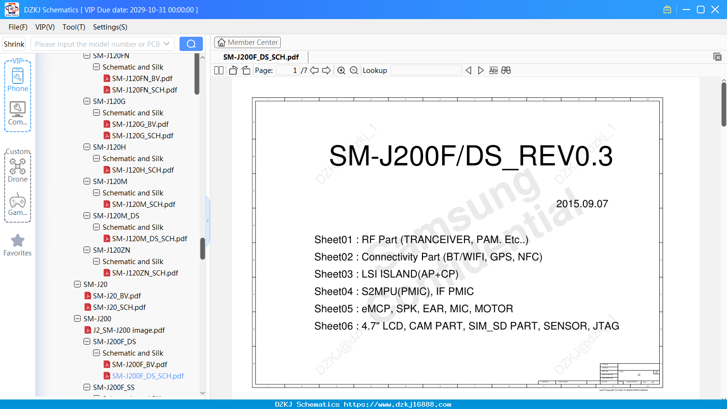Image resolution: width=727 pixels, height=409 pixels.
Task: Click the Lookup text field
Action: click(x=426, y=71)
